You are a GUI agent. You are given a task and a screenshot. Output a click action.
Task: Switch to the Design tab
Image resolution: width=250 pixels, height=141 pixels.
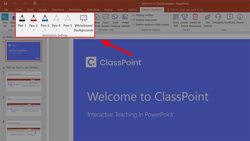pos(43,10)
